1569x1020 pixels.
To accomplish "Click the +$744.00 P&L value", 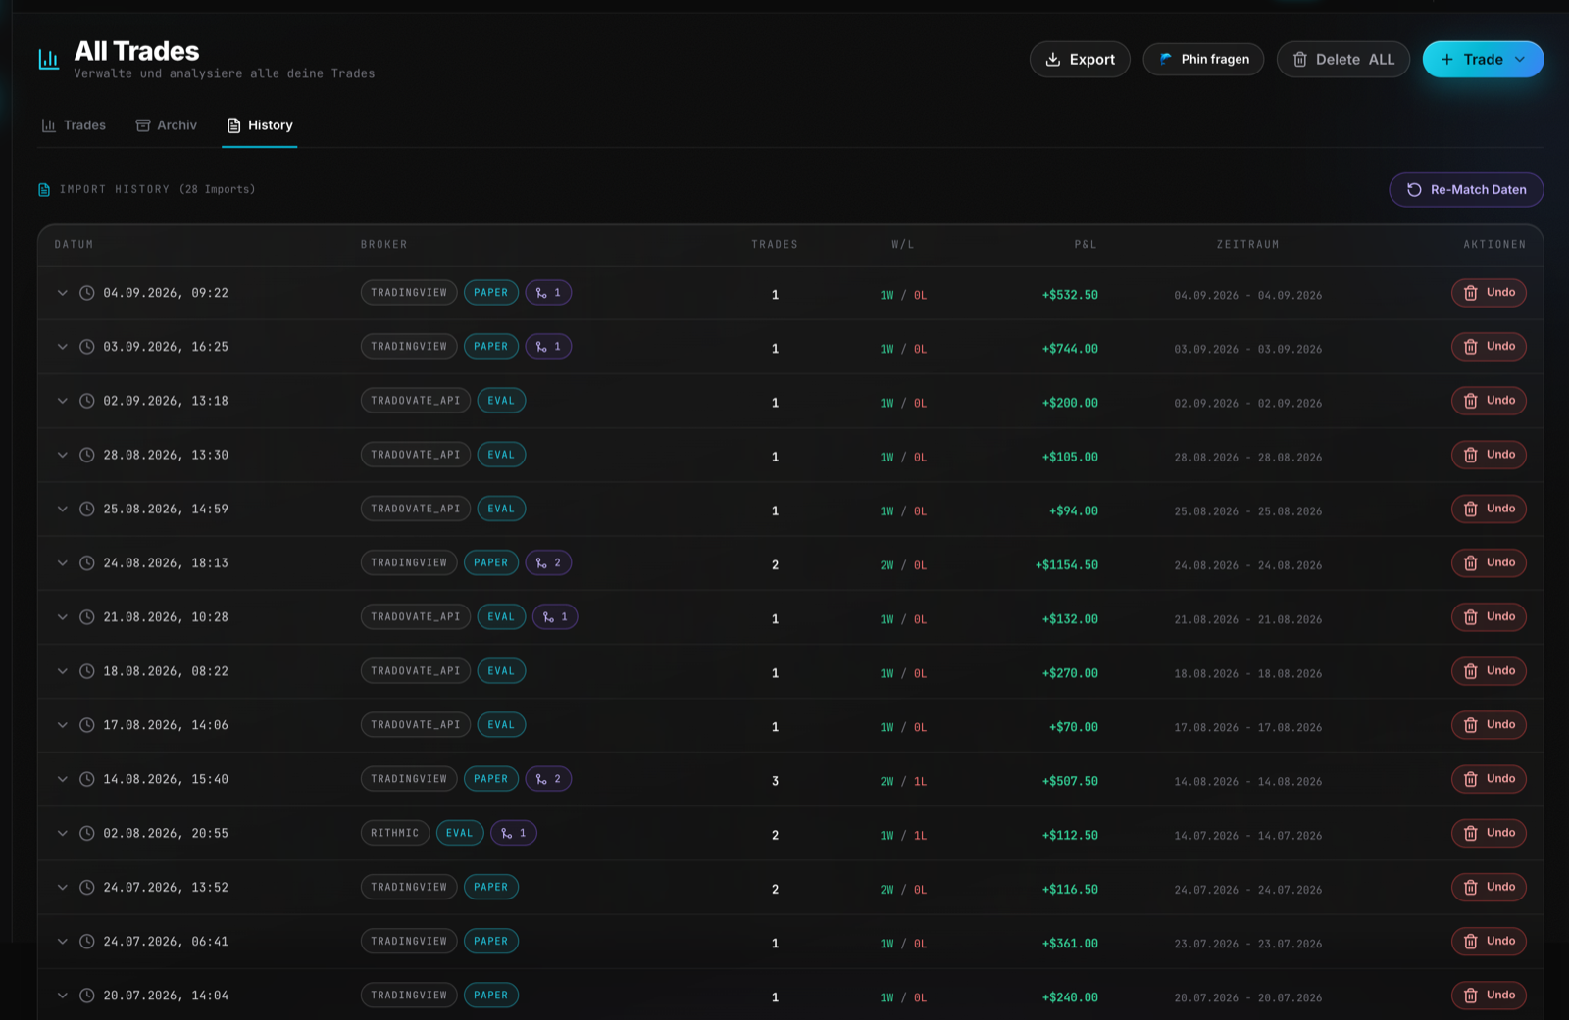I will [x=1070, y=349].
